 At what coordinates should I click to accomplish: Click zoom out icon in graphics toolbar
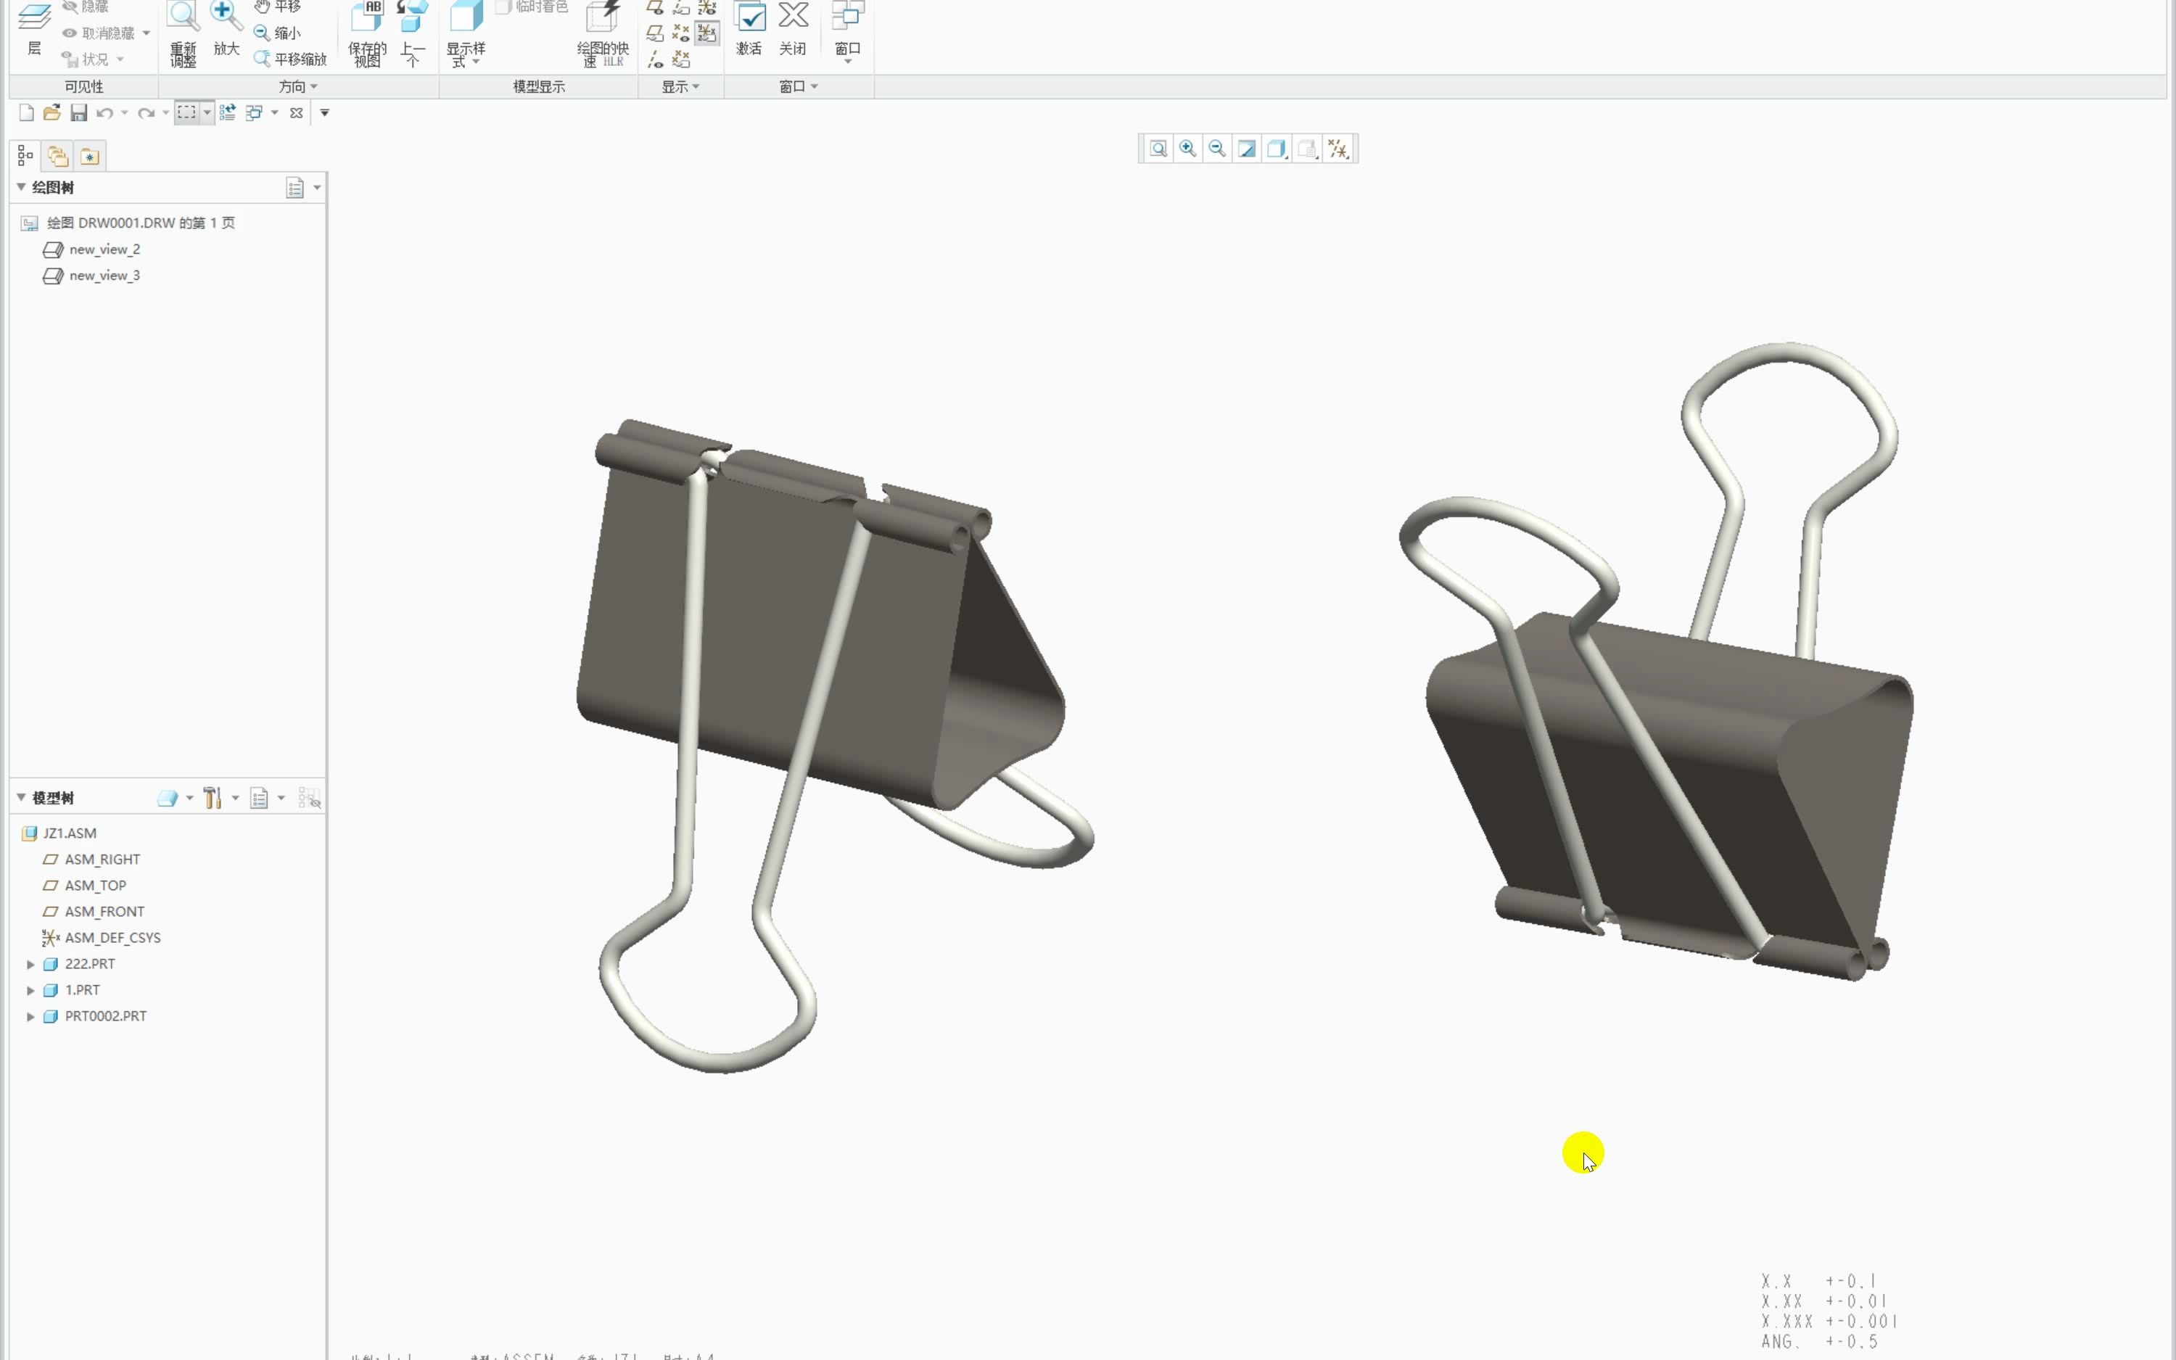pyautogui.click(x=1218, y=149)
